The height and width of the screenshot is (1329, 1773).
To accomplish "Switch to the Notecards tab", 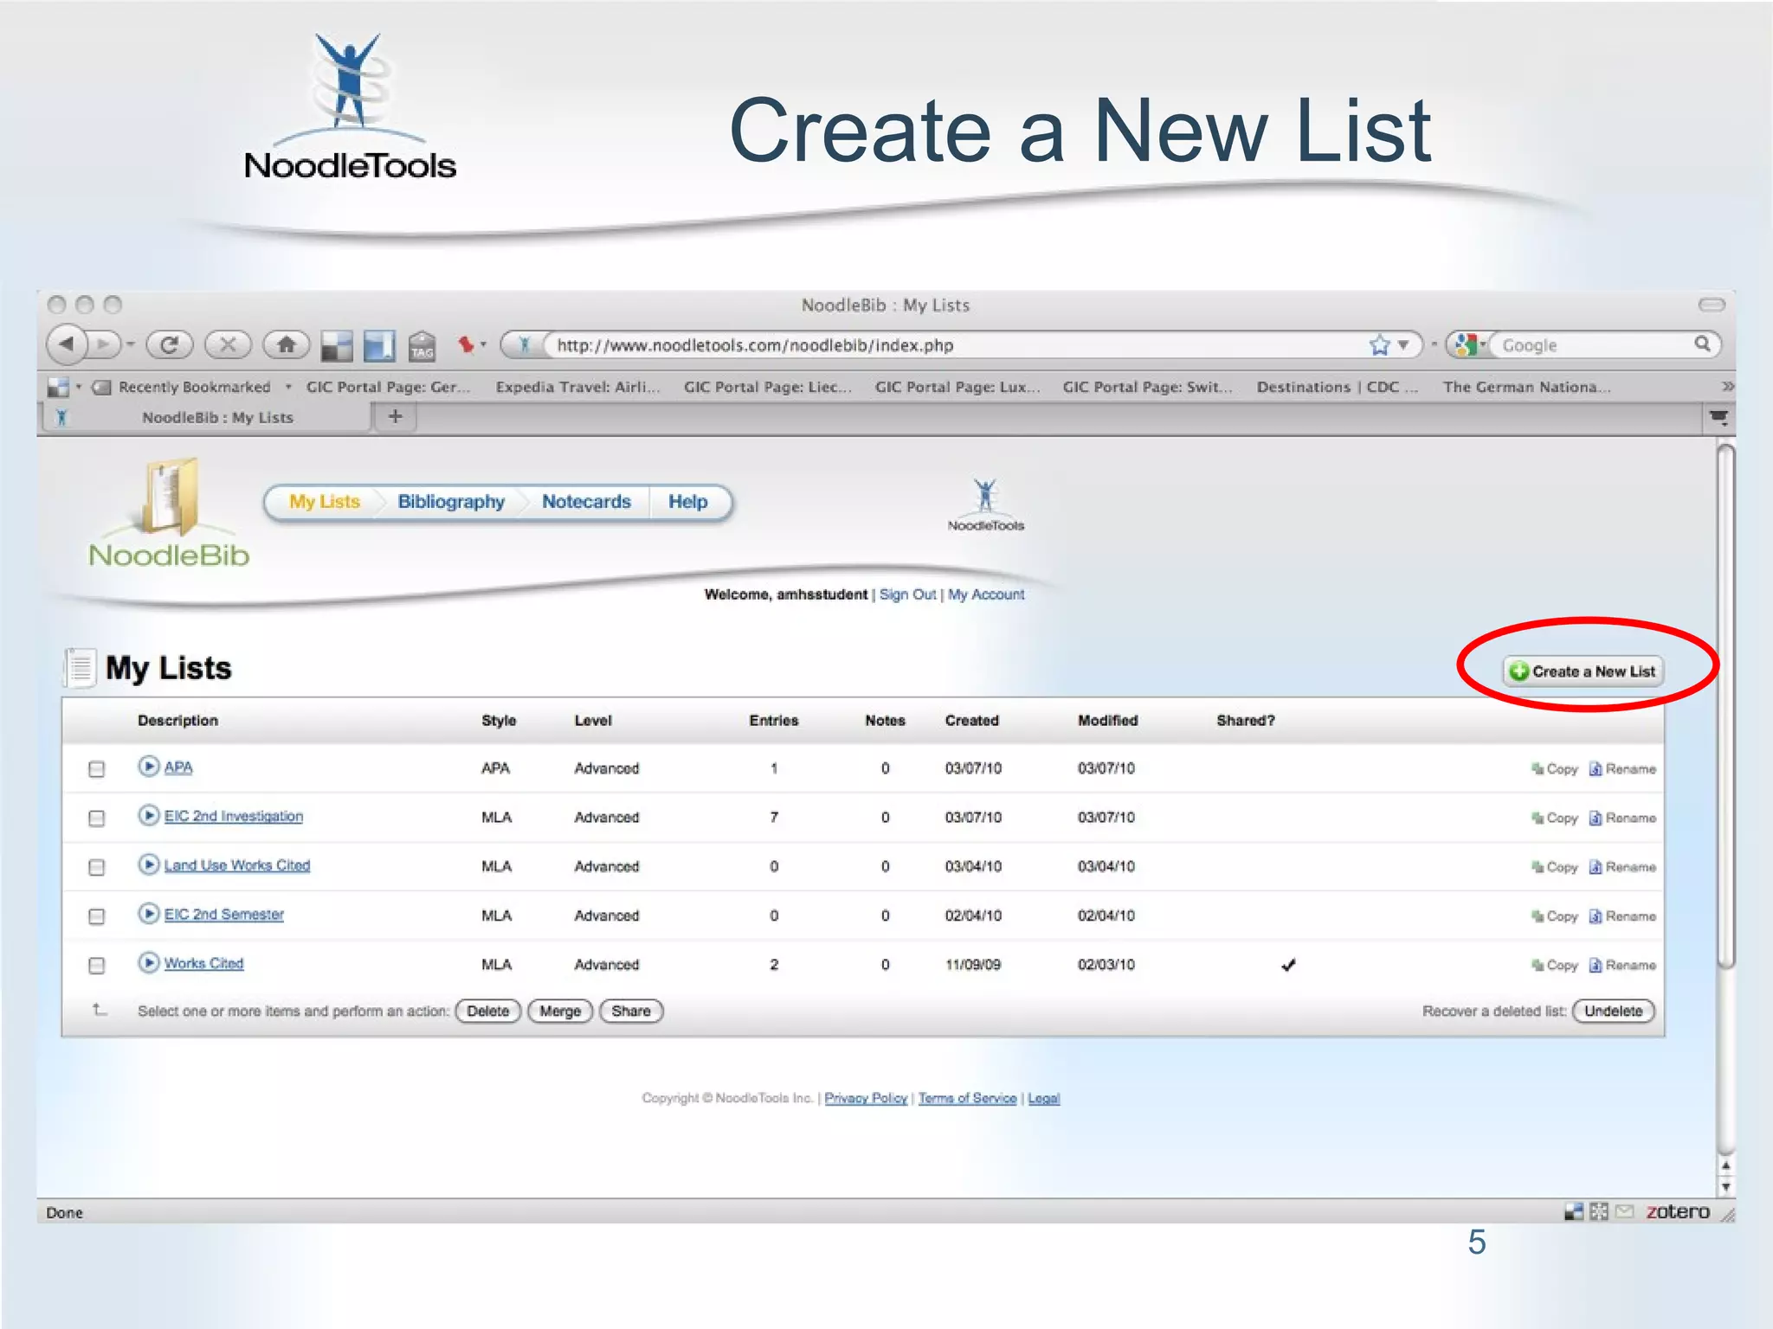I will (586, 502).
